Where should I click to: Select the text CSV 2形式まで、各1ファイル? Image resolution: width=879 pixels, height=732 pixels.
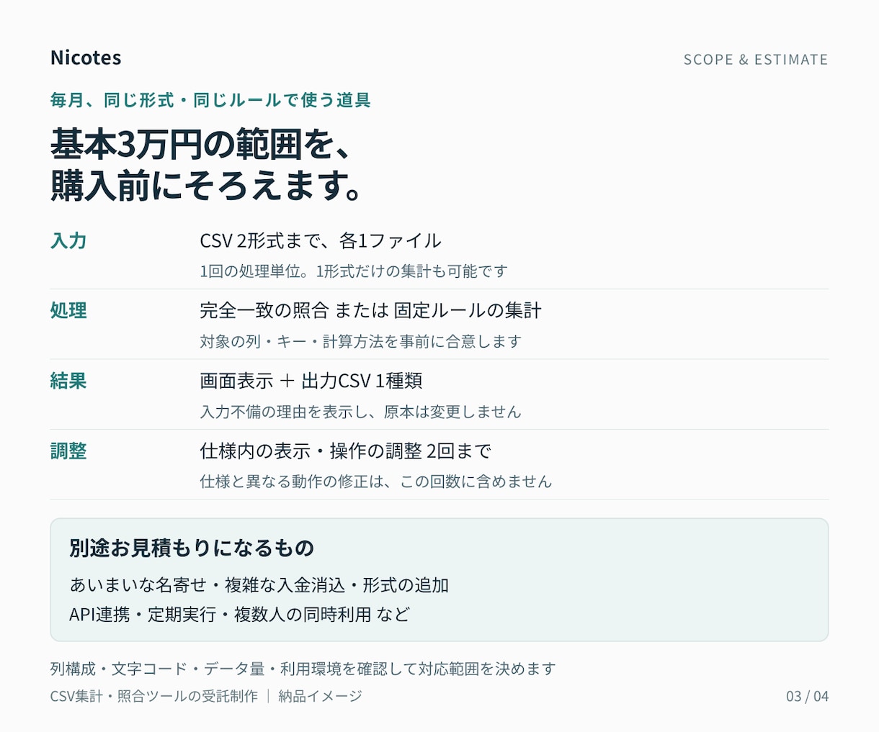[x=321, y=240]
